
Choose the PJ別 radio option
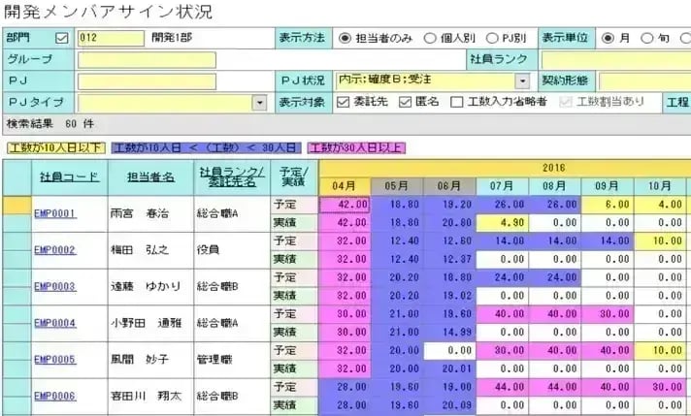pyautogui.click(x=491, y=39)
